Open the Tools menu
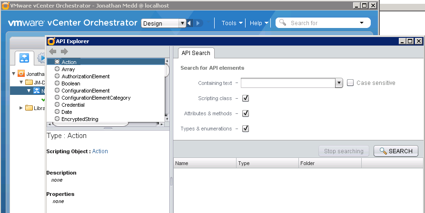Image resolution: width=425 pixels, height=213 pixels. (232, 23)
